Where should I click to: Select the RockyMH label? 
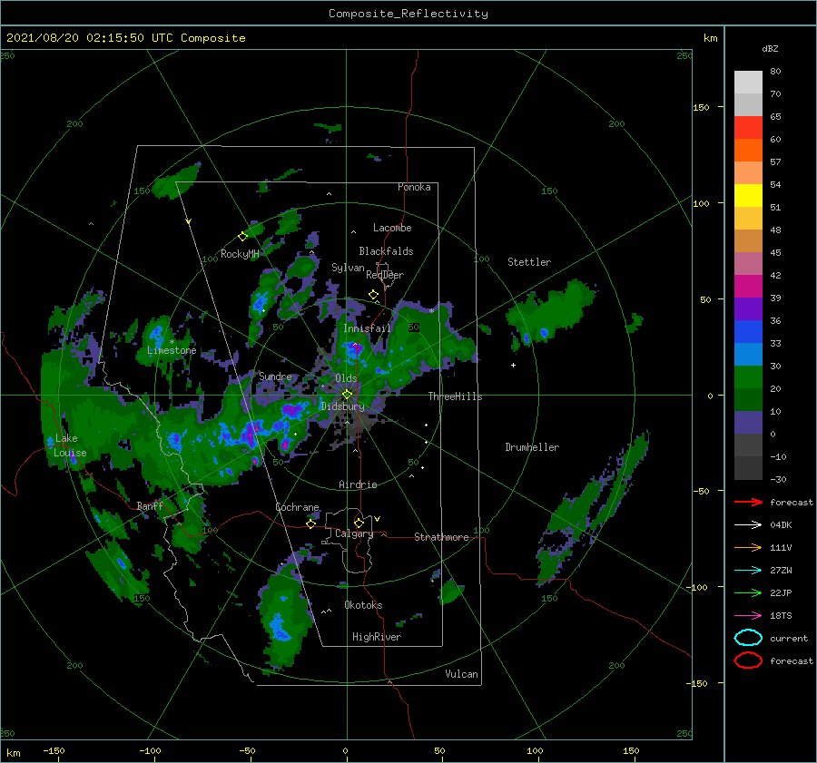click(x=240, y=254)
